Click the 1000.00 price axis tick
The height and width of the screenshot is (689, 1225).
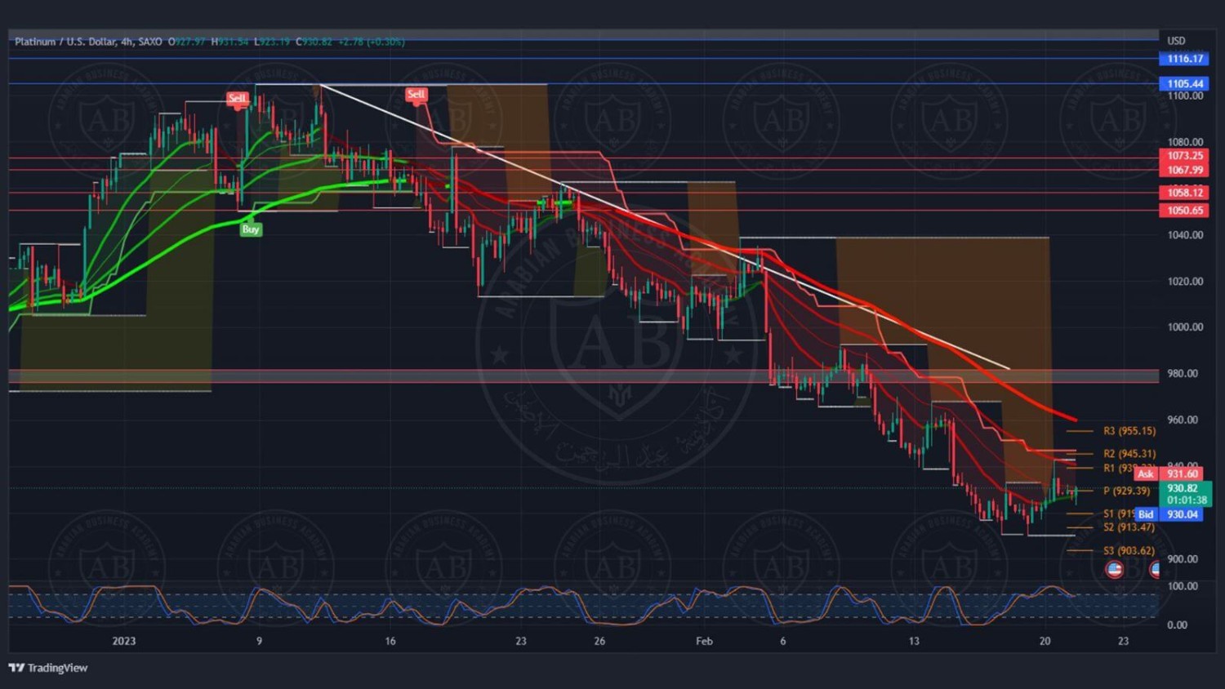tap(1185, 327)
